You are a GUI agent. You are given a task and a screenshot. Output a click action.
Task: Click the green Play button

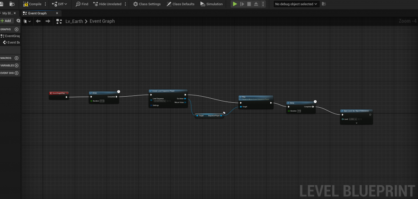[235, 4]
